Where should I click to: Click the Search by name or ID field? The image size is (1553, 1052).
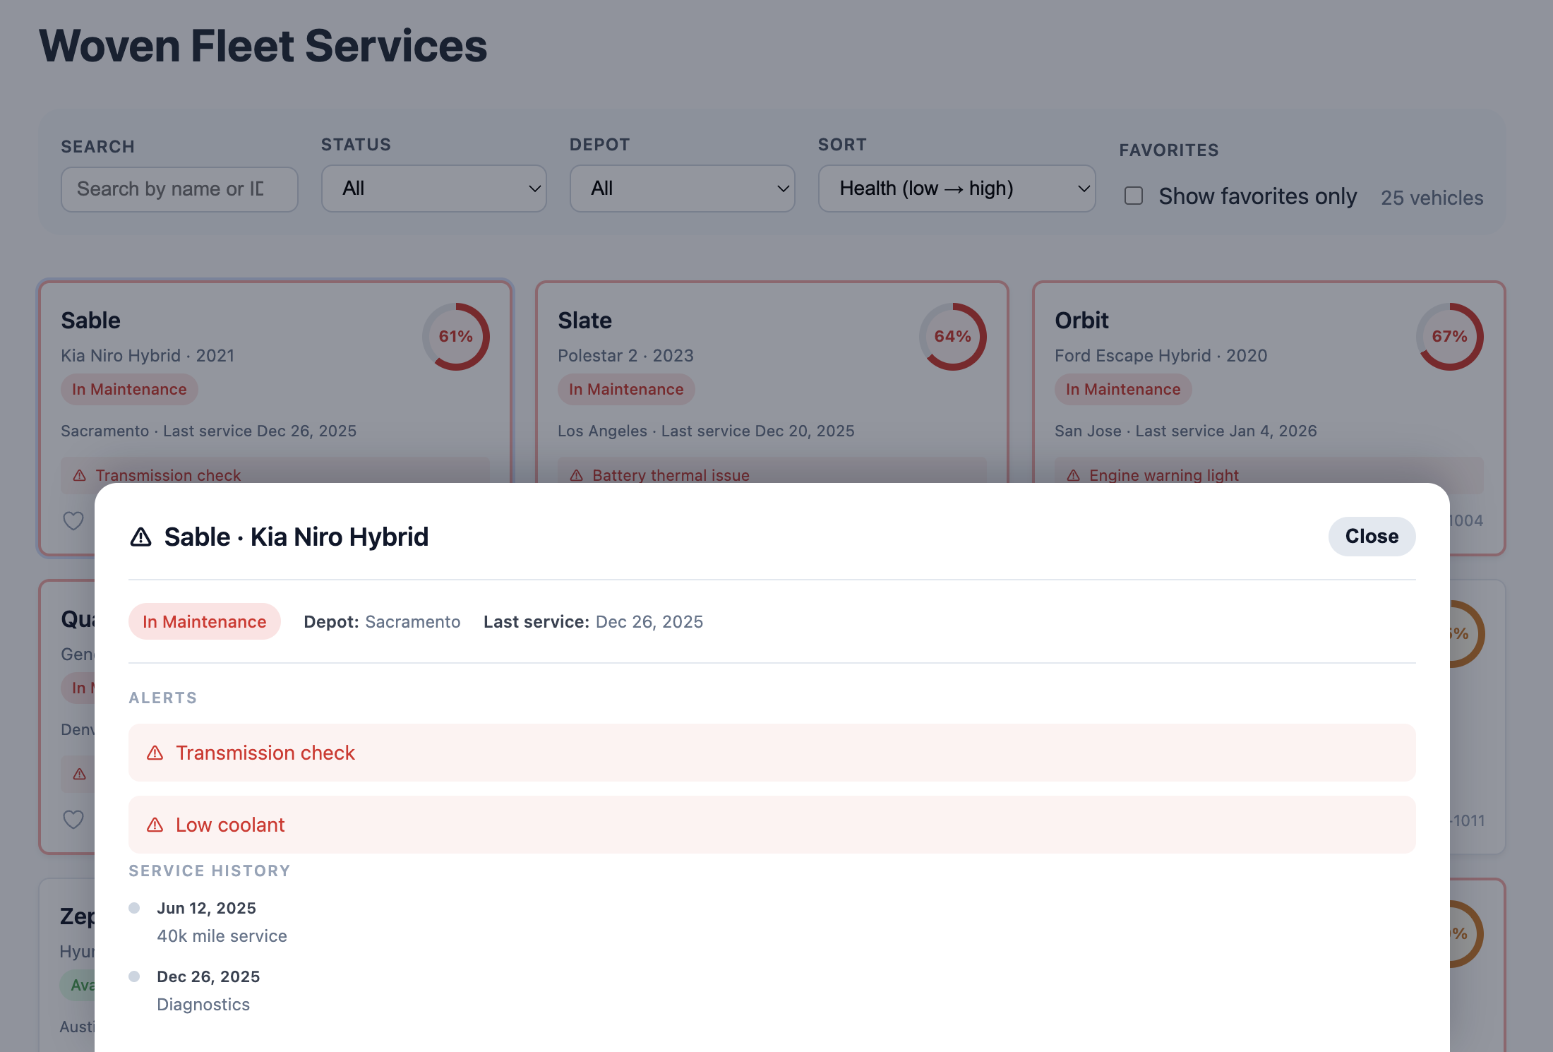(179, 189)
